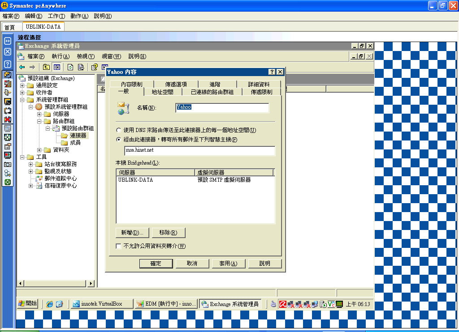459x332 pixels.
Task: Select the use DNS routing radio option
Action: pyautogui.click(x=118, y=130)
